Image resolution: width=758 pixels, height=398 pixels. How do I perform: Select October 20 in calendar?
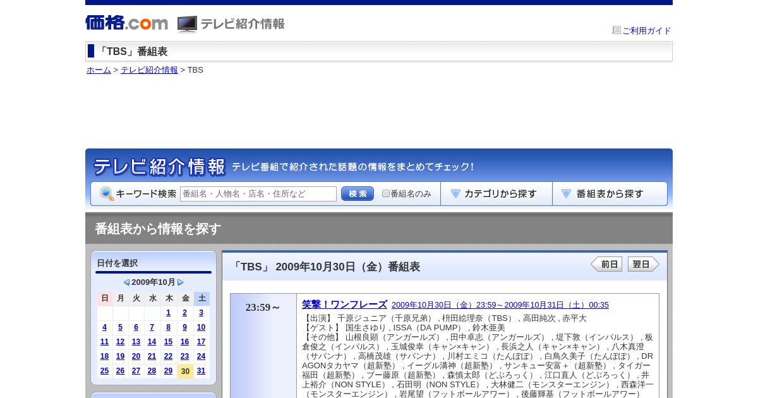136,356
